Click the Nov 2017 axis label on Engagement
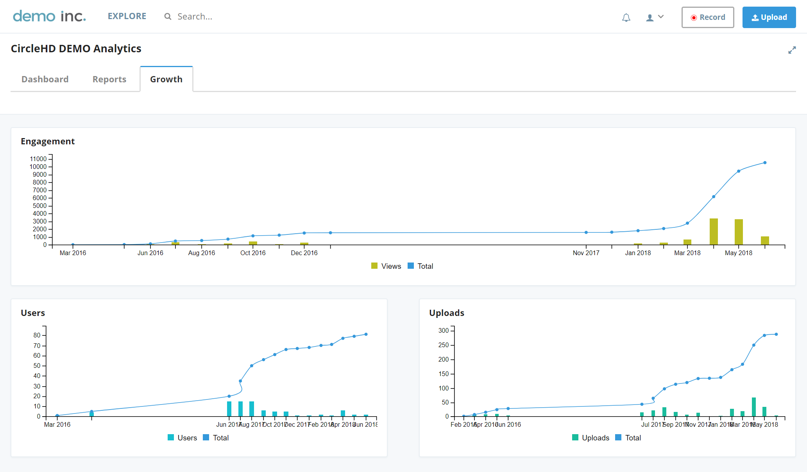This screenshot has height=472, width=807. [x=586, y=253]
